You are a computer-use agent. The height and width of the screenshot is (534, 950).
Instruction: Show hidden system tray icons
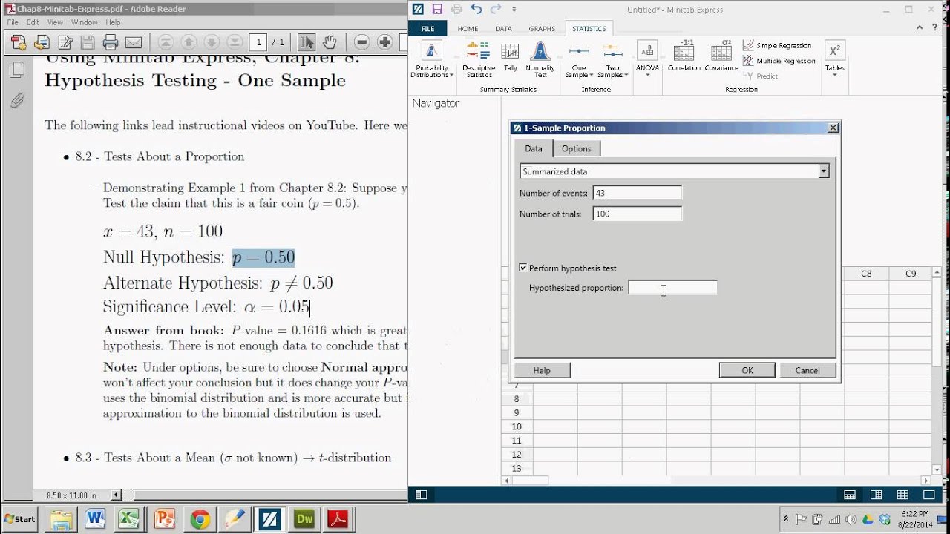785,518
